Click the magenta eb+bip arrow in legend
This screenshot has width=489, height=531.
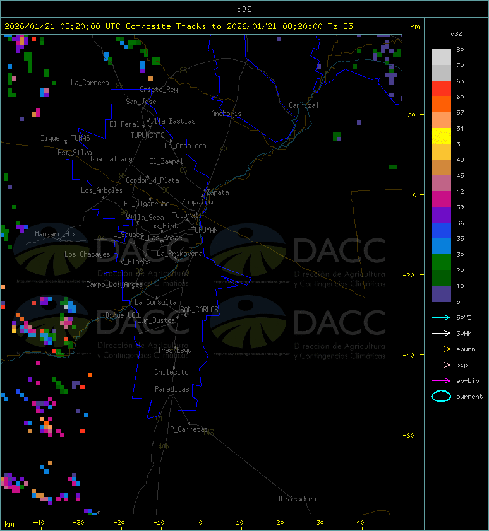coord(441,381)
